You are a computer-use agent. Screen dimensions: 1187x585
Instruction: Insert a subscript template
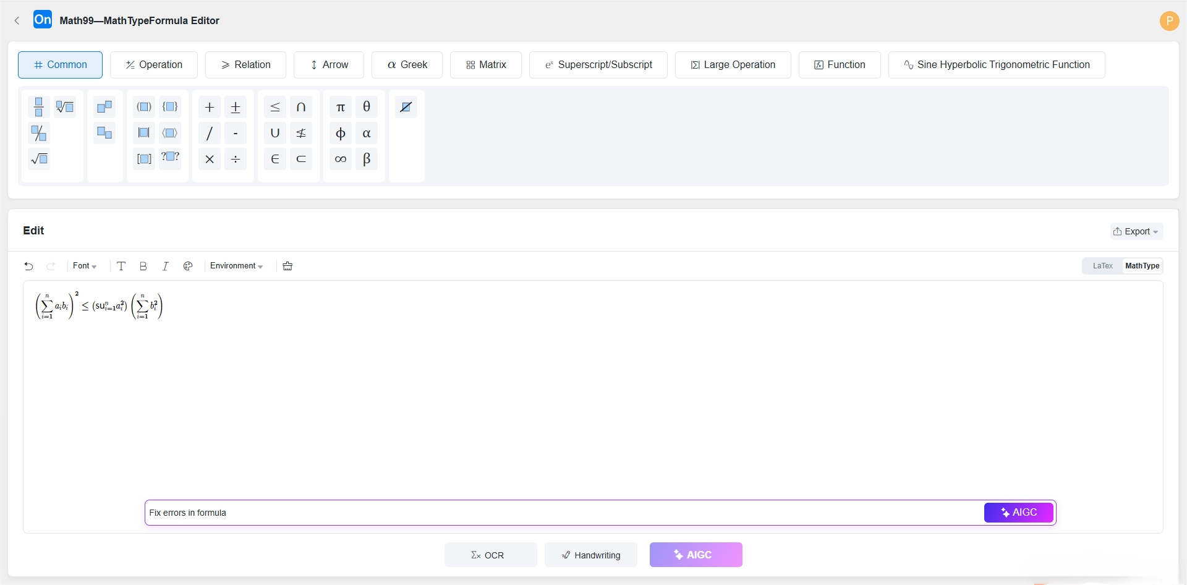point(104,133)
